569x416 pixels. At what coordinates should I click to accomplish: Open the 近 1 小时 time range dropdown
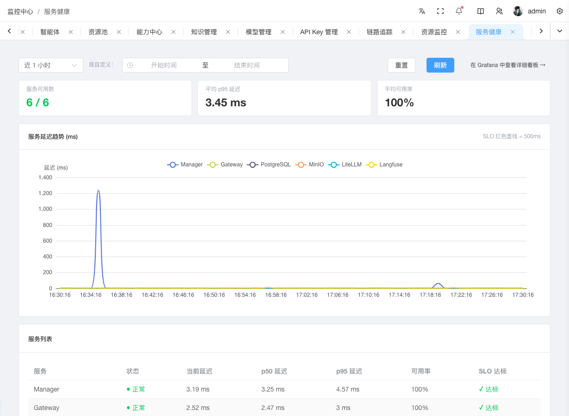click(x=51, y=65)
